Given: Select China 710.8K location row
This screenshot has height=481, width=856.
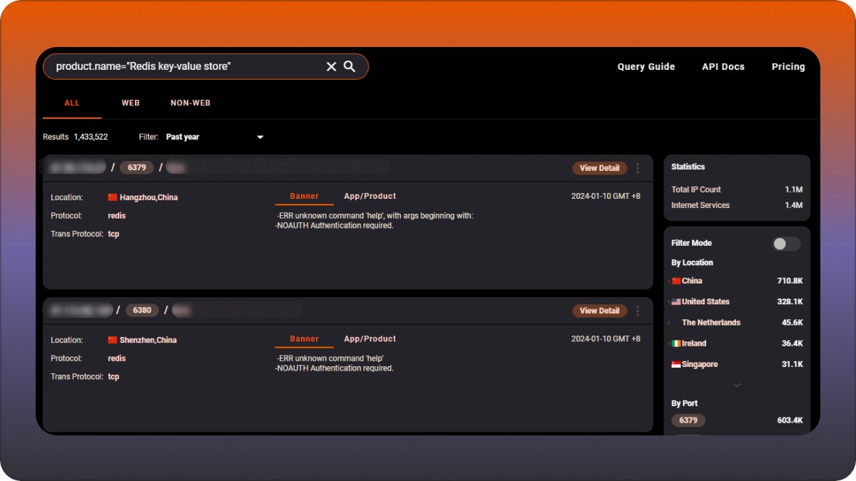Looking at the screenshot, I should click(737, 281).
